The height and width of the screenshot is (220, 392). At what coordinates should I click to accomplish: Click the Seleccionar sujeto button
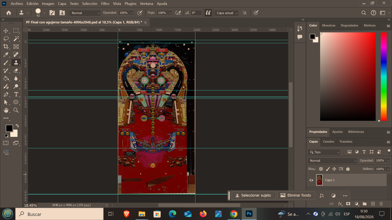254,196
